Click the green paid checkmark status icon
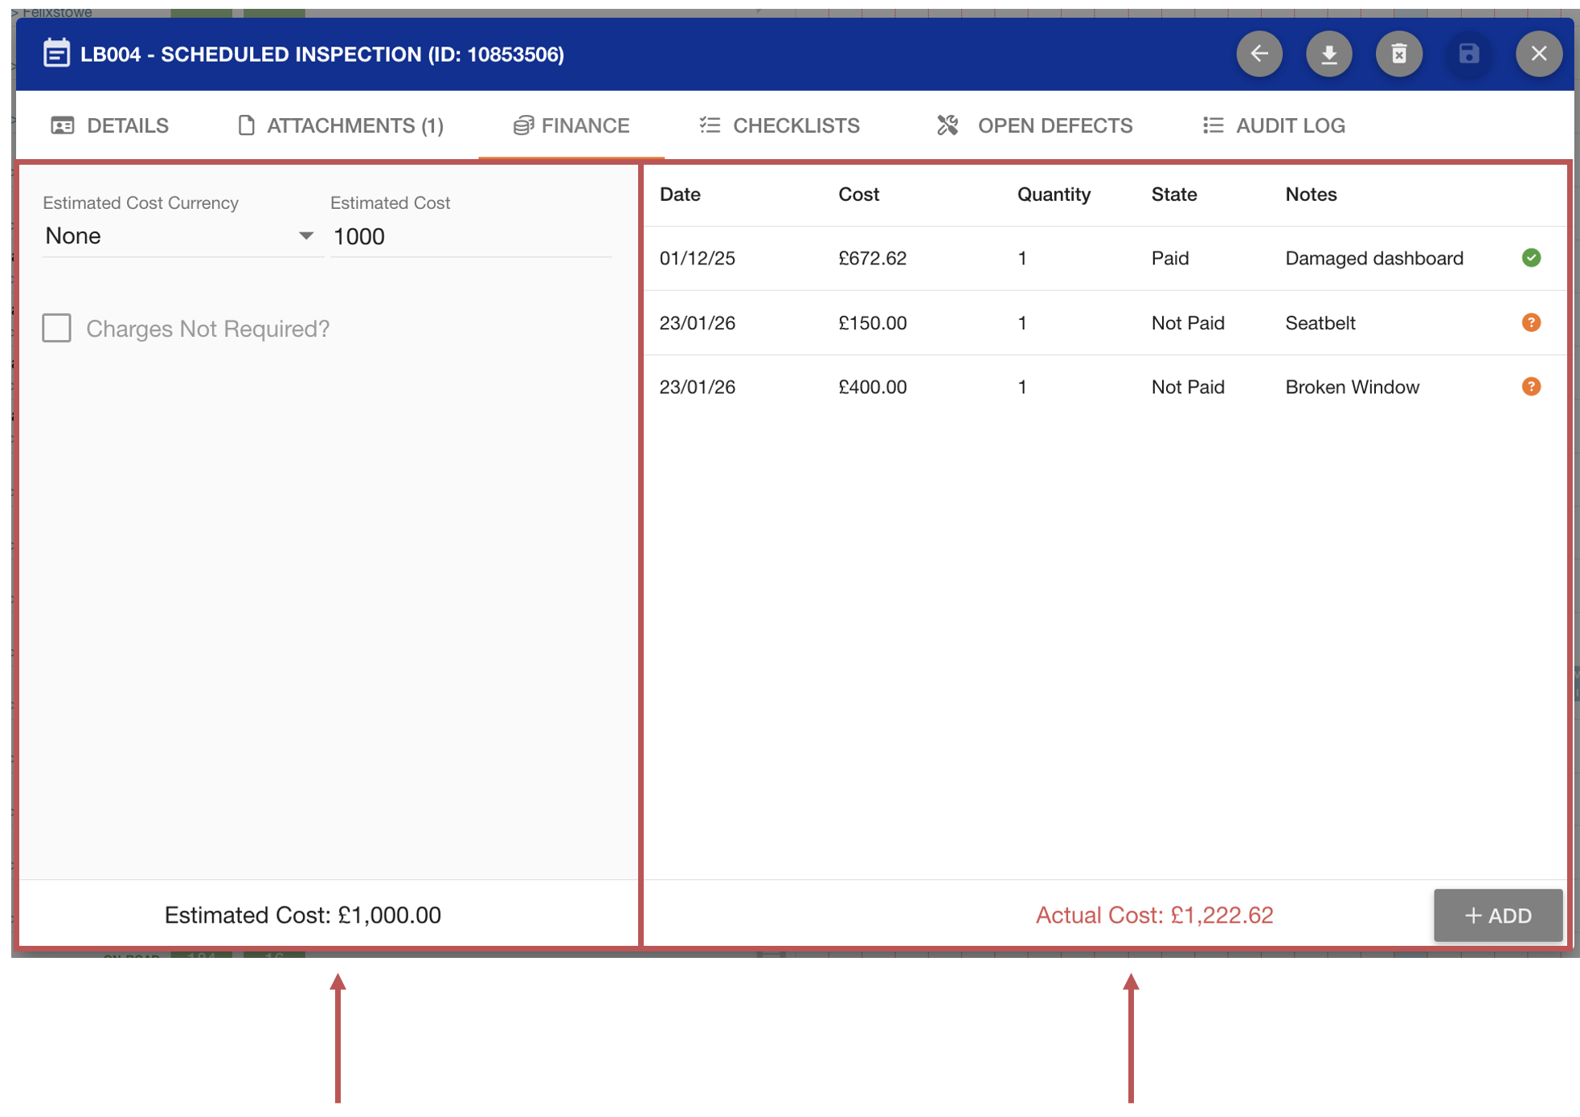Viewport: 1580px width, 1117px height. click(x=1530, y=258)
